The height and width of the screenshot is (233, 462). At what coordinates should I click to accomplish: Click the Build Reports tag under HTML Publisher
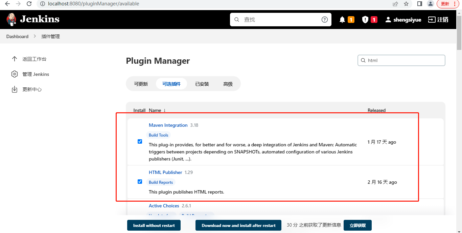point(161,182)
